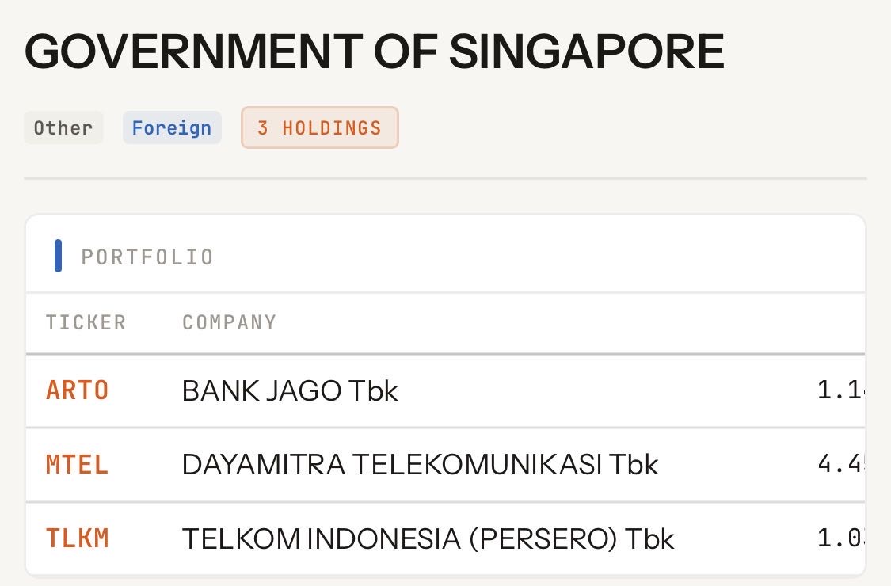This screenshot has height=586, width=891.
Task: Open the TLKM ticker link
Action: (77, 538)
